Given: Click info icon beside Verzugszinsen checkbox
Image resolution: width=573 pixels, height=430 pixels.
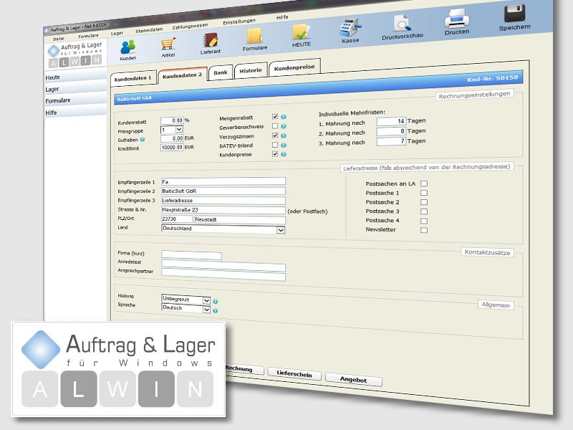Looking at the screenshot, I should click(x=284, y=135).
